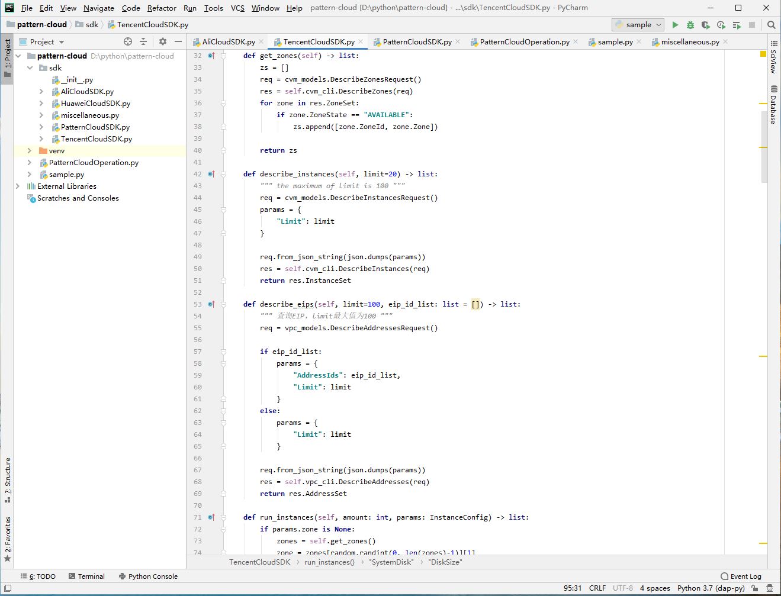
Task: Click run_instances() in code breadcrumb
Action: point(329,562)
